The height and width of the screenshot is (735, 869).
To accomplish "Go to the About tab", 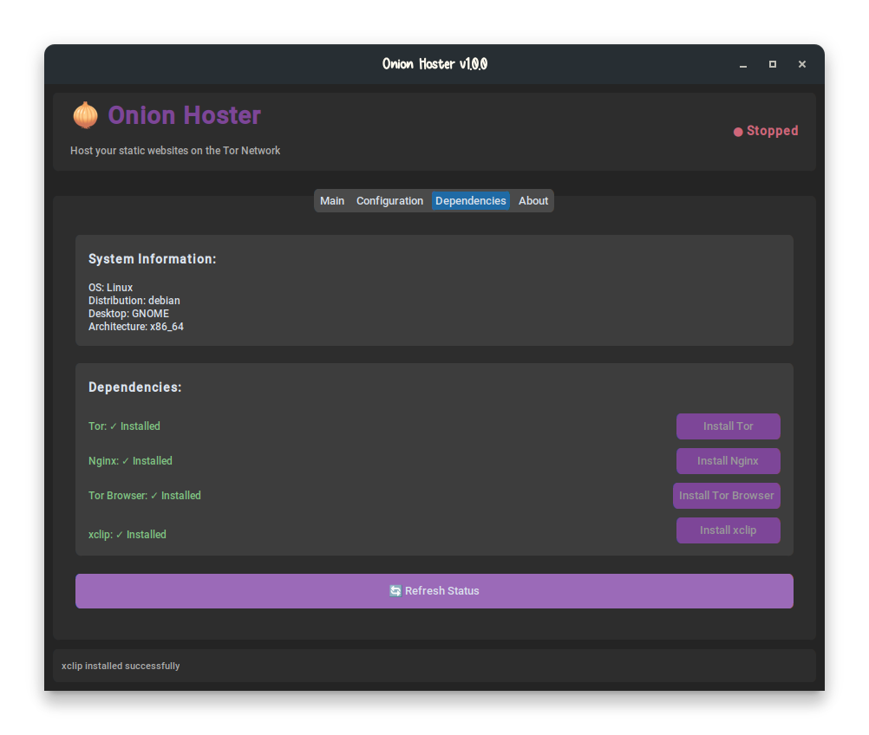I will [533, 200].
